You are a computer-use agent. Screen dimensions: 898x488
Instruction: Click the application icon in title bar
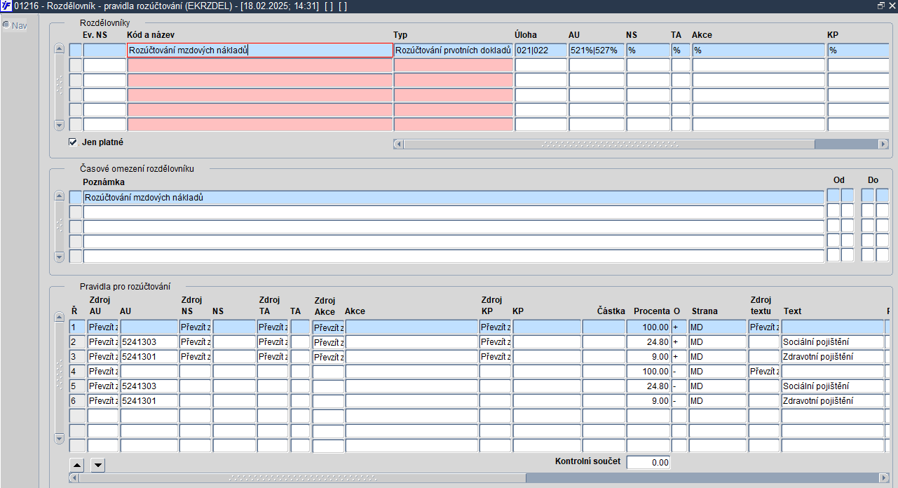[x=6, y=6]
